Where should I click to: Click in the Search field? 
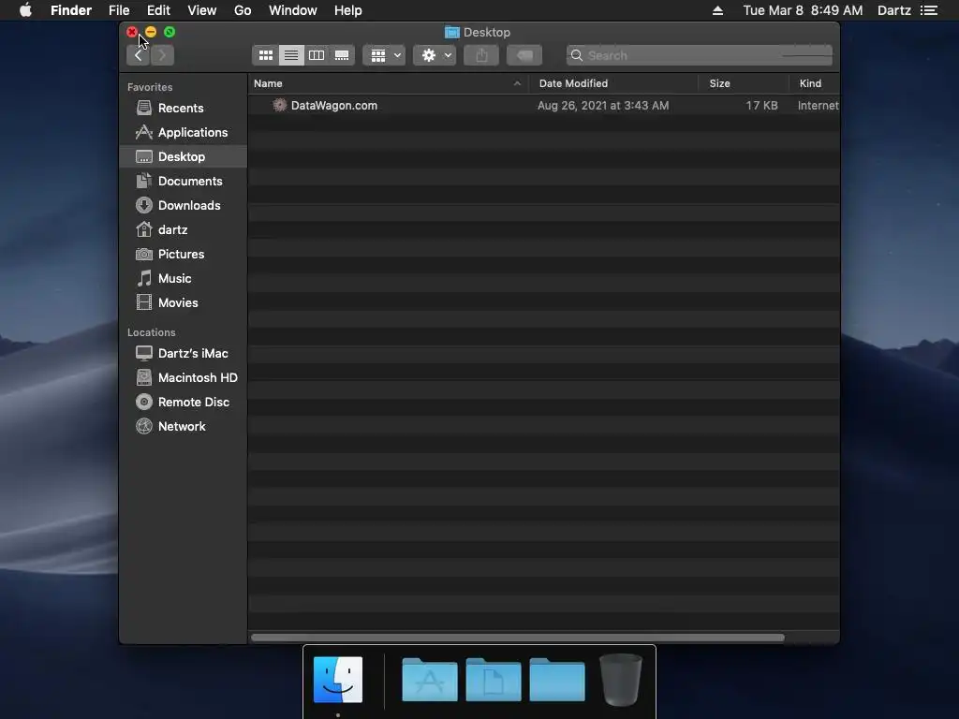click(x=699, y=55)
